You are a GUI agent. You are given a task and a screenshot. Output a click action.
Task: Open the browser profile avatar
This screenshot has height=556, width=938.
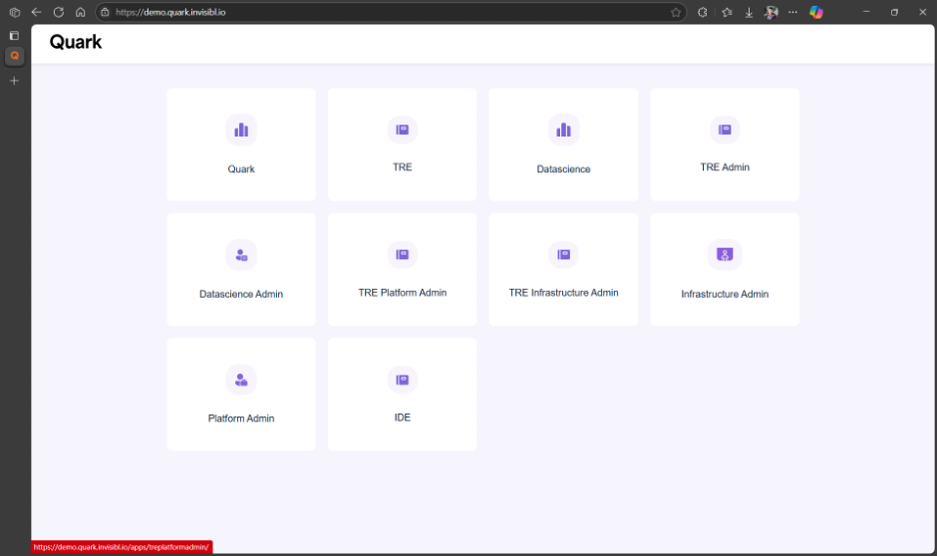click(772, 12)
